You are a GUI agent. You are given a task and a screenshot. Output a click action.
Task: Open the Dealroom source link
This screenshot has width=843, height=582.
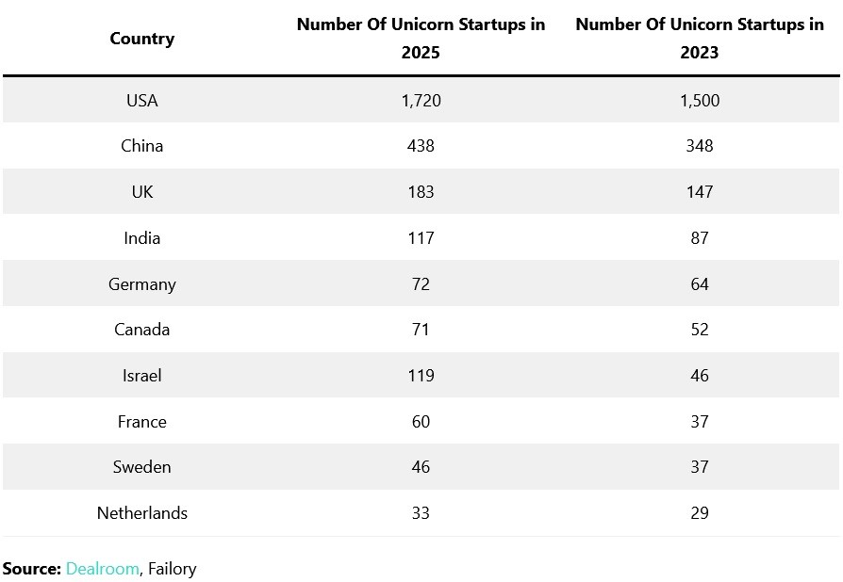[x=102, y=568]
